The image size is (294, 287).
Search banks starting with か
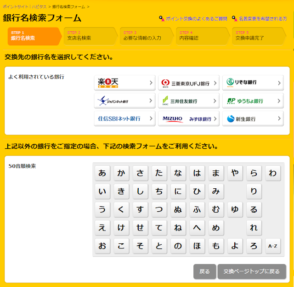click(x=121, y=173)
